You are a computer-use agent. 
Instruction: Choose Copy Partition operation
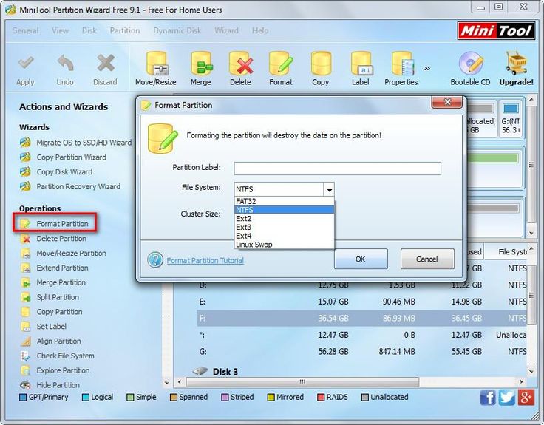pyautogui.click(x=59, y=312)
